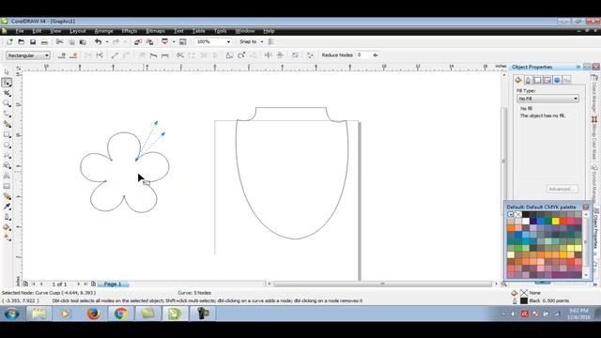601x338 pixels.
Task: Select the Basic Shapes tool
Action: pyautogui.click(x=7, y=165)
